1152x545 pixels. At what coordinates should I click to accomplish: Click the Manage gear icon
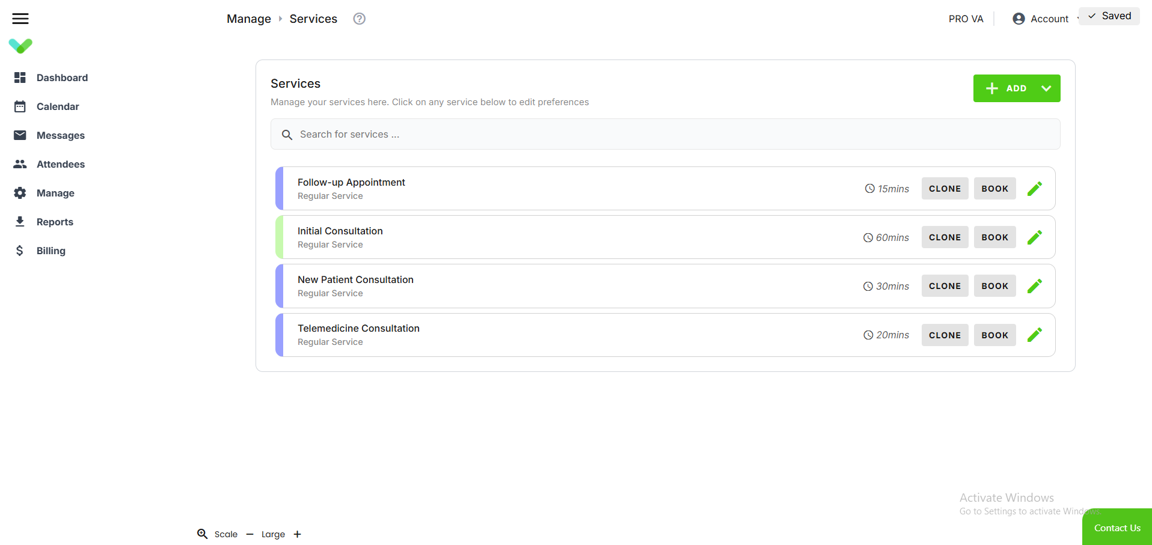click(x=20, y=193)
